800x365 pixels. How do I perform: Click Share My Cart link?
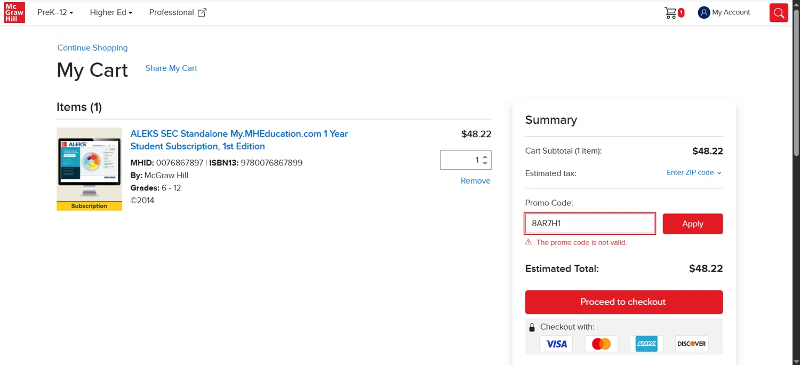click(x=171, y=68)
